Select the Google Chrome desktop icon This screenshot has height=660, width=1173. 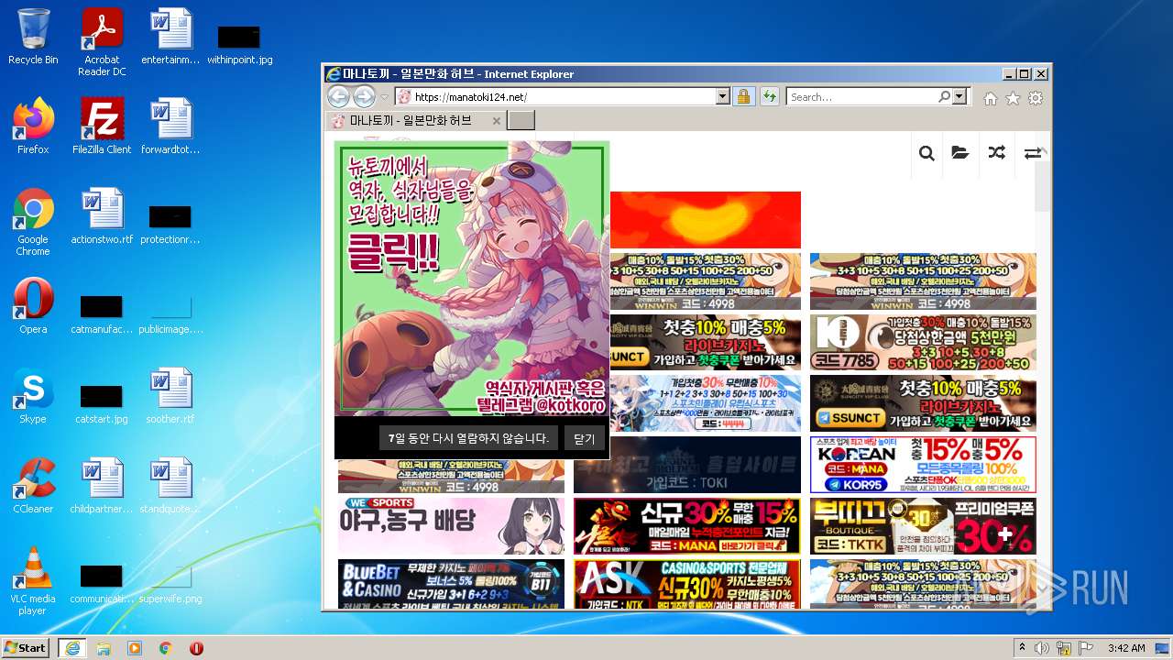[33, 222]
